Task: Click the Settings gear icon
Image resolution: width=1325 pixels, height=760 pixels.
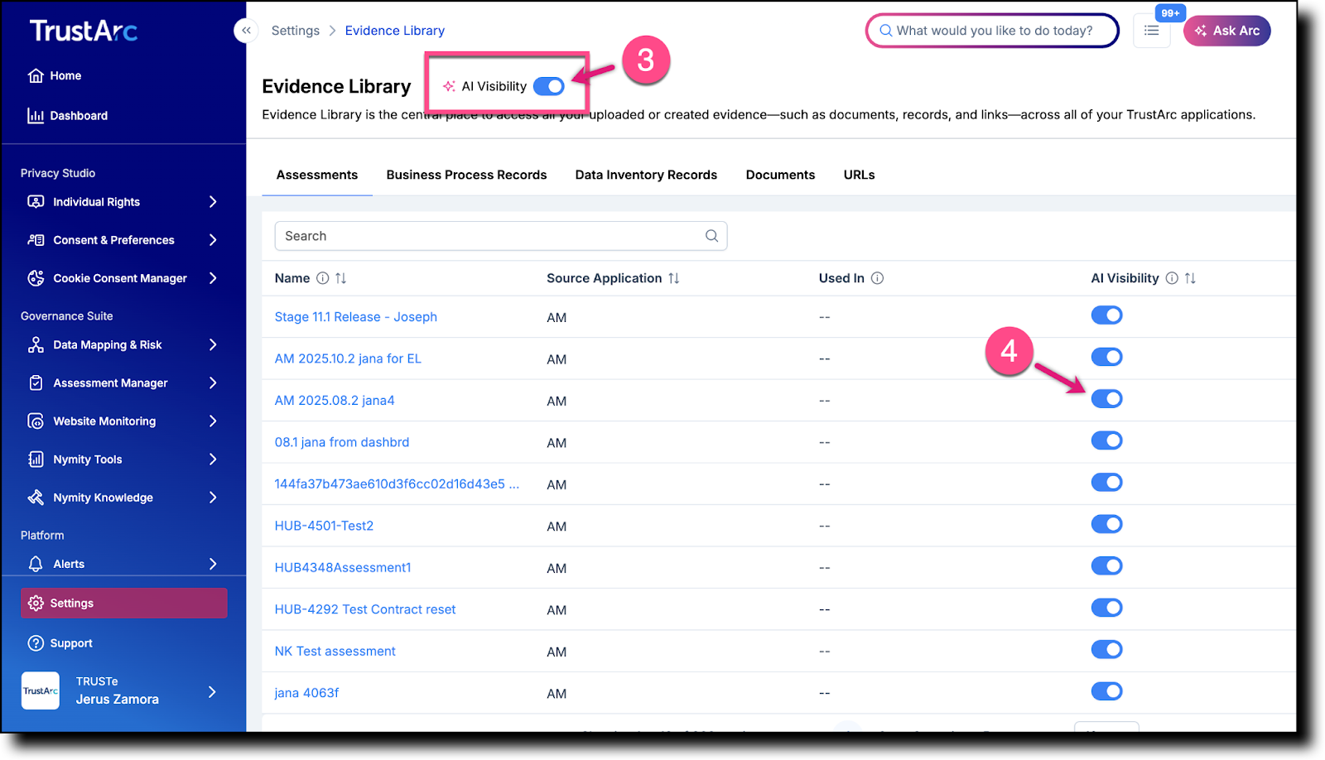Action: (36, 603)
